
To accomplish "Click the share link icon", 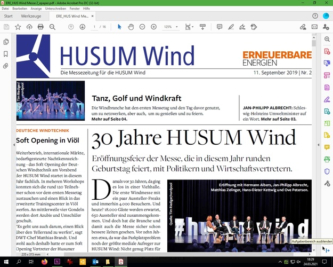I will click(303, 27).
